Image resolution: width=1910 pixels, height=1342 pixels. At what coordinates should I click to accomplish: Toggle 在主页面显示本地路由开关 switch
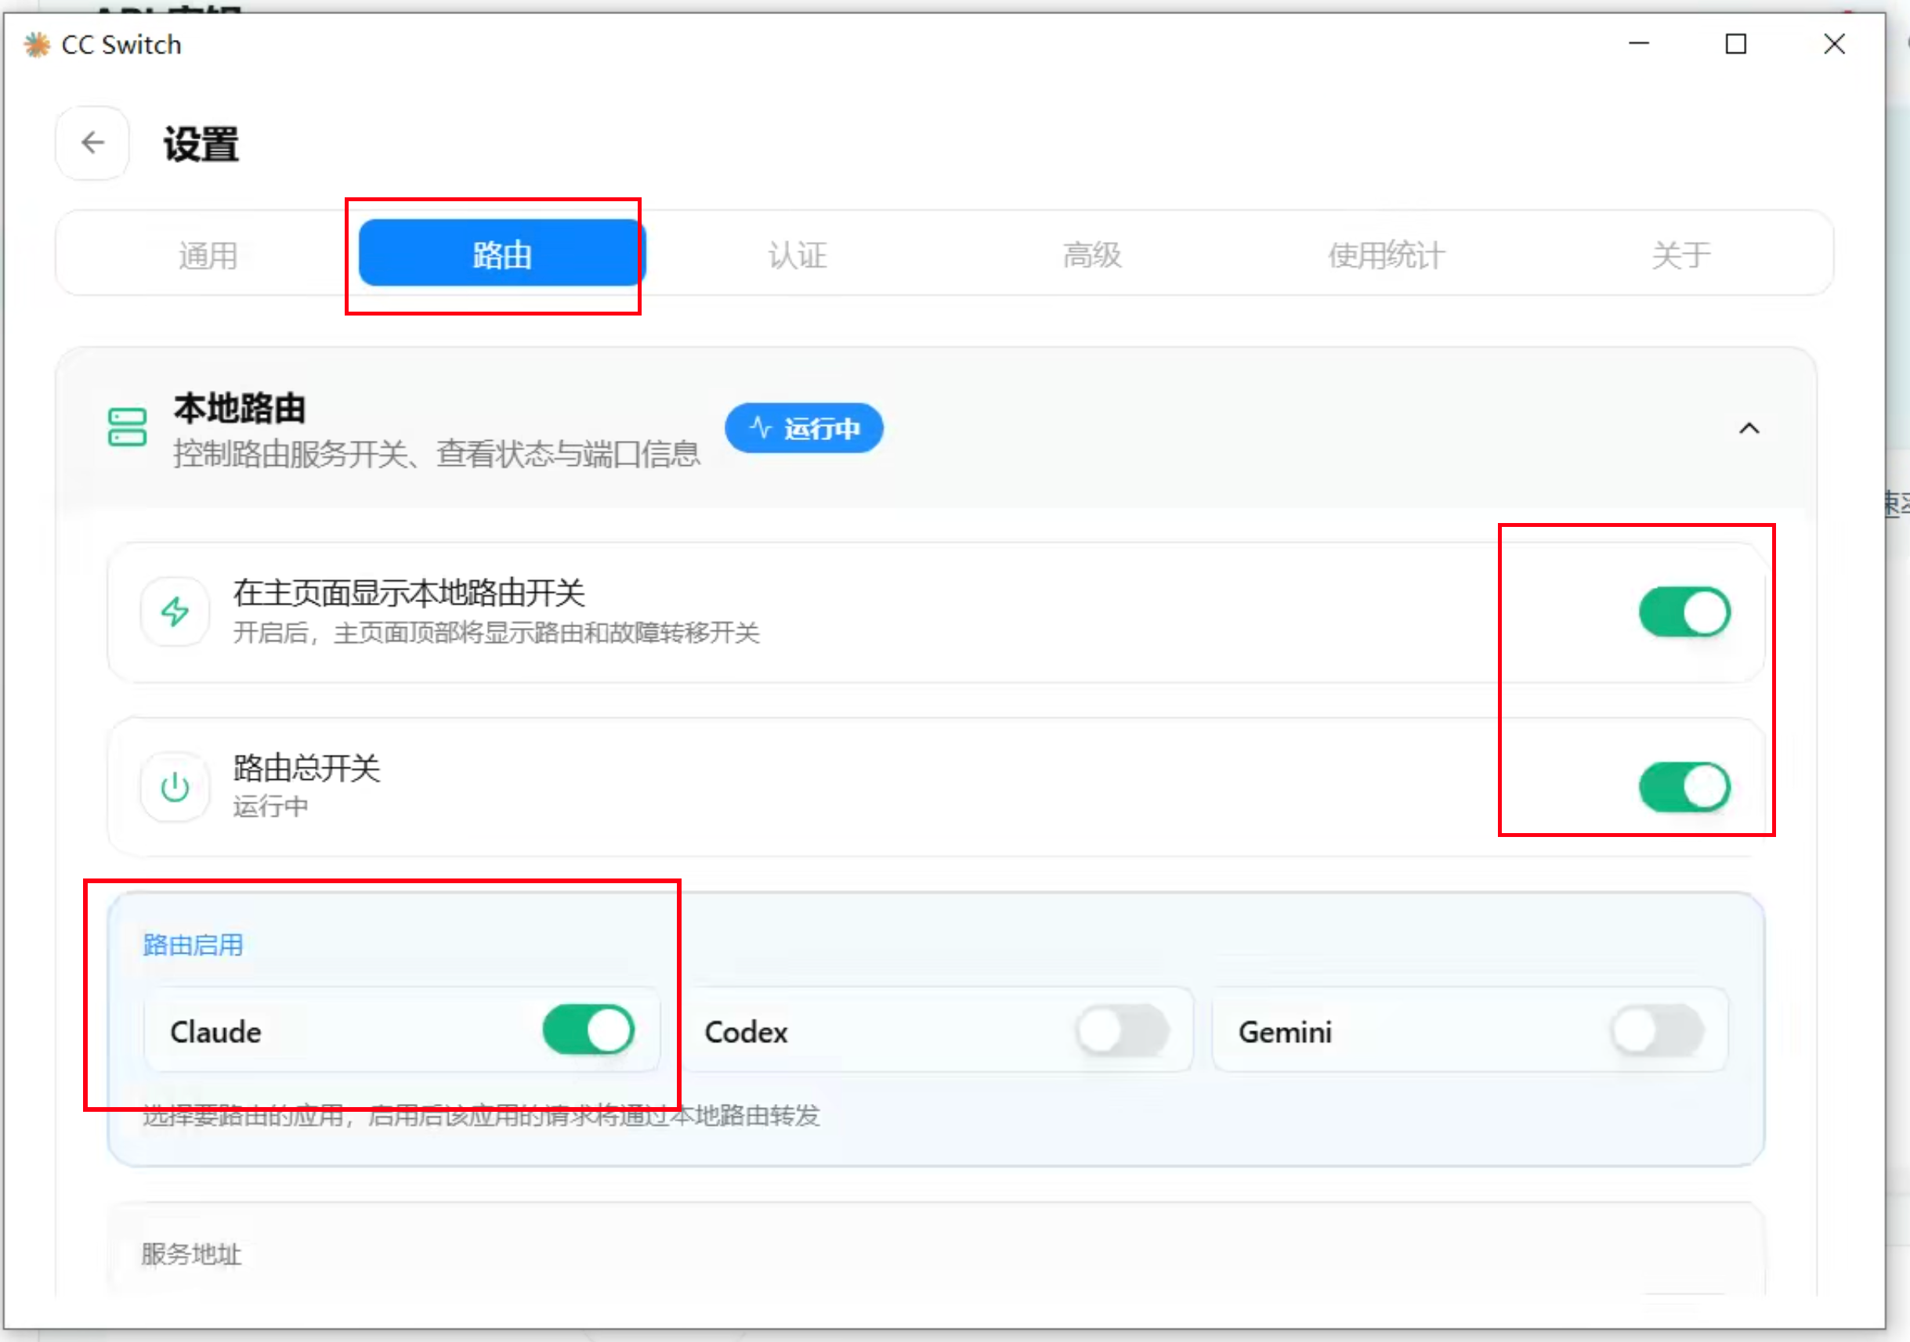(1684, 612)
